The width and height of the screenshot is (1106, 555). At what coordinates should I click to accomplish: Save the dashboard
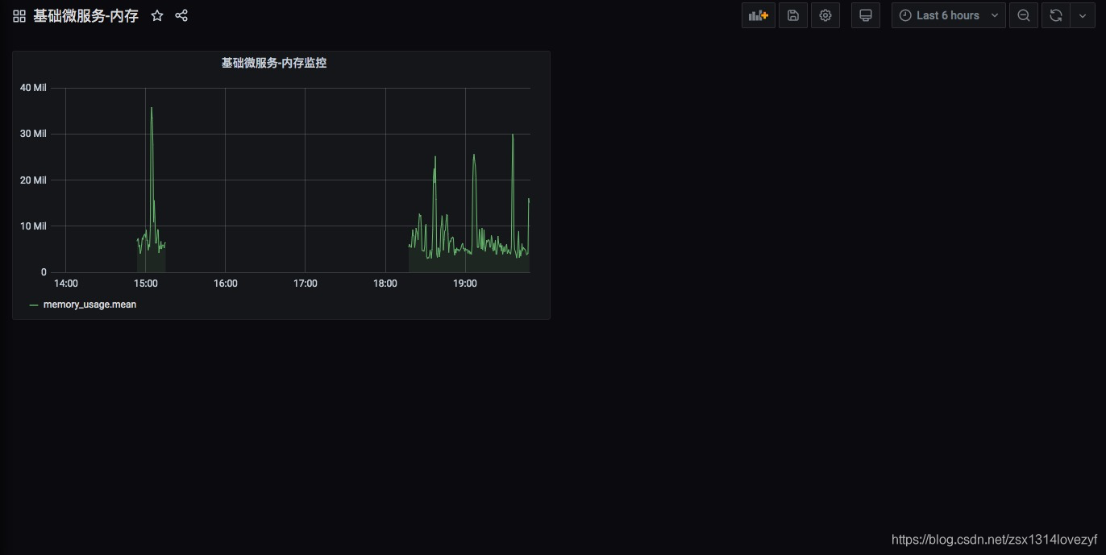point(793,15)
